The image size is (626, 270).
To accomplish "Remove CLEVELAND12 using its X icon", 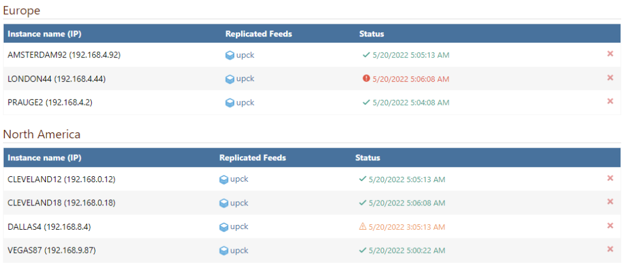I will tap(609, 178).
